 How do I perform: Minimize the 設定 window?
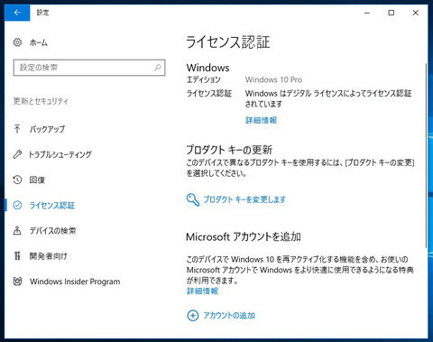coord(367,13)
